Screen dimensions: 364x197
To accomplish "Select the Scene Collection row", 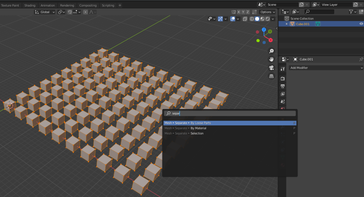I will coord(321,18).
